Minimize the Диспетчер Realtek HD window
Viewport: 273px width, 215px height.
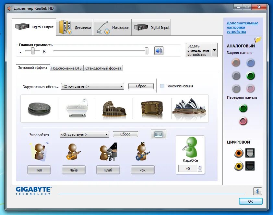pos(239,7)
